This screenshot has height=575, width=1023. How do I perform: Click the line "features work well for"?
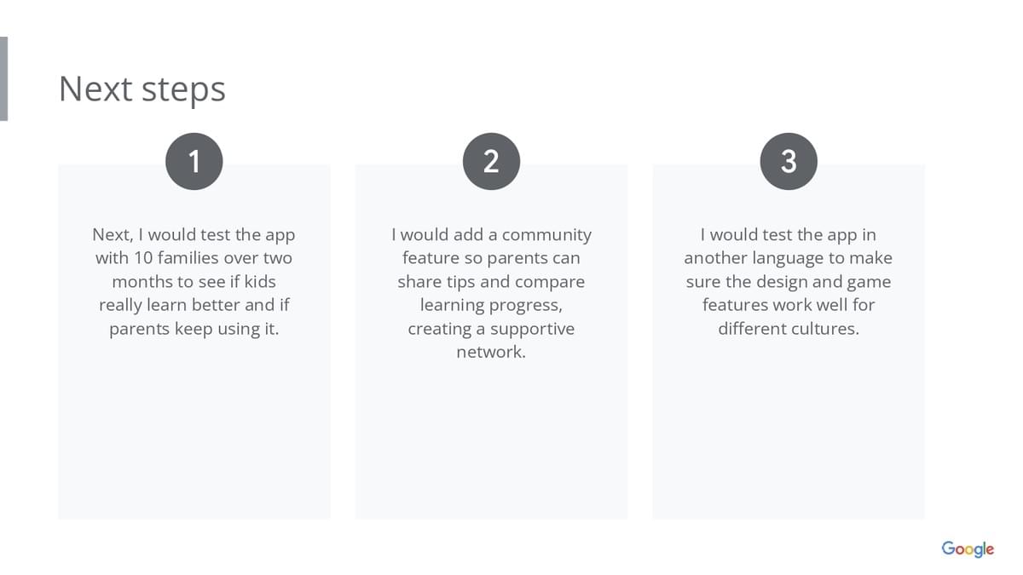(x=789, y=305)
